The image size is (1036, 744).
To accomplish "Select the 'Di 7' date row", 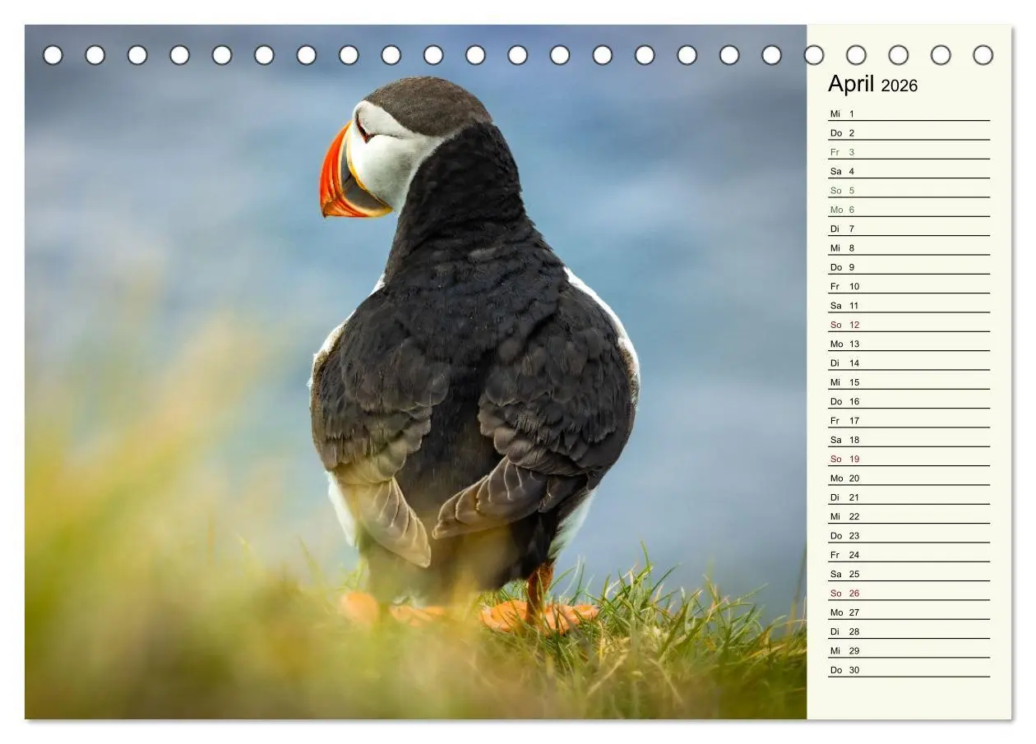I will [909, 229].
